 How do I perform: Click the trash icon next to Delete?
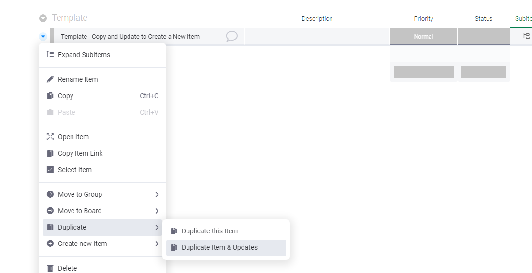[x=50, y=268]
